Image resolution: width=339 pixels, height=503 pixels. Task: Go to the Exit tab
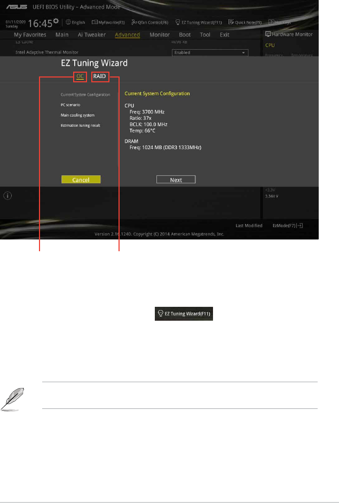point(225,35)
